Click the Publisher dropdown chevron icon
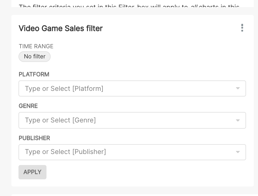The image size is (258, 196). point(237,152)
